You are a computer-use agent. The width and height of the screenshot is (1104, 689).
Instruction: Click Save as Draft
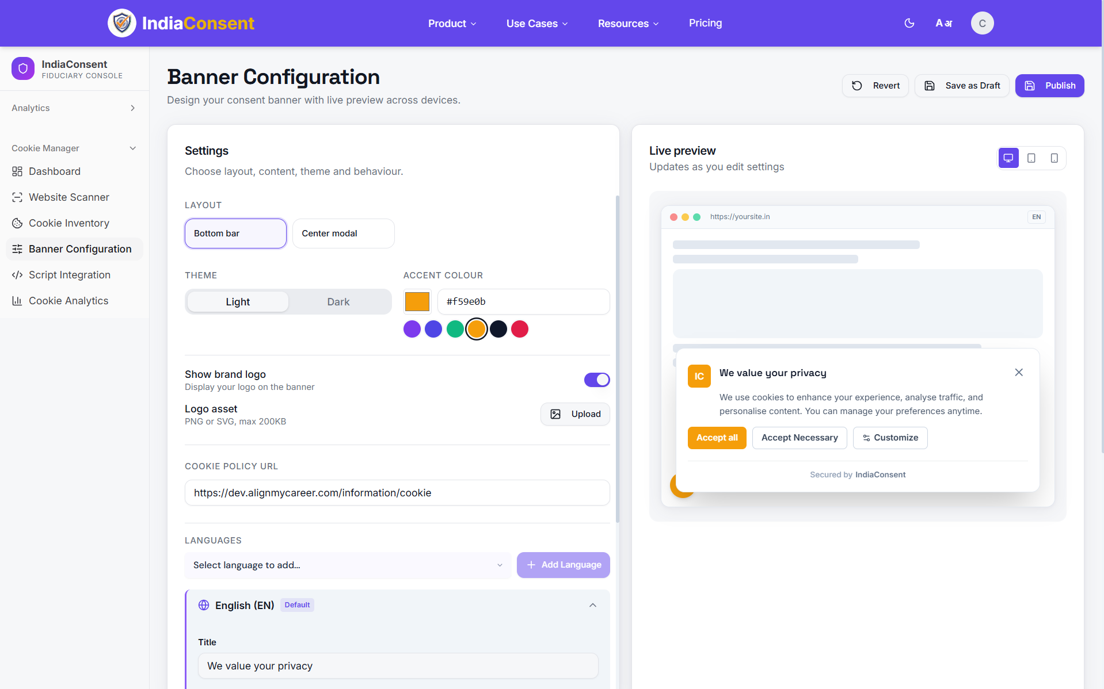point(962,86)
